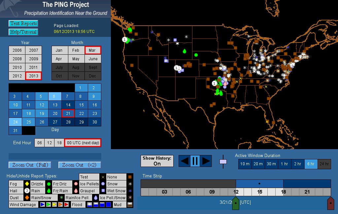The height and width of the screenshot is (214, 338).
Task: Click the green circle Drizzle icon
Action: (x=49, y=184)
